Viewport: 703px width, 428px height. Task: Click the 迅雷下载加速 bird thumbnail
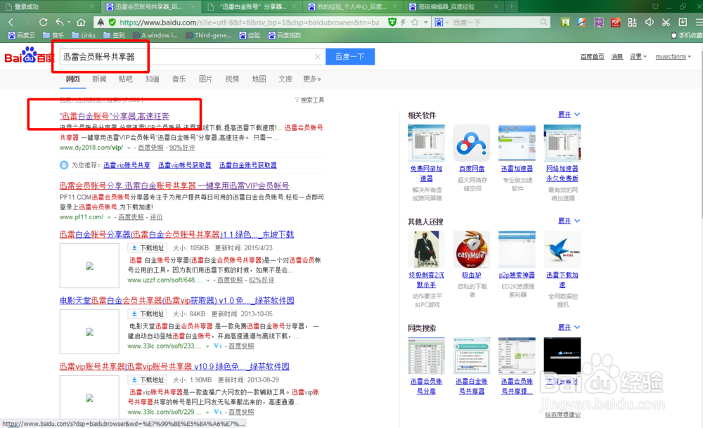click(x=562, y=249)
